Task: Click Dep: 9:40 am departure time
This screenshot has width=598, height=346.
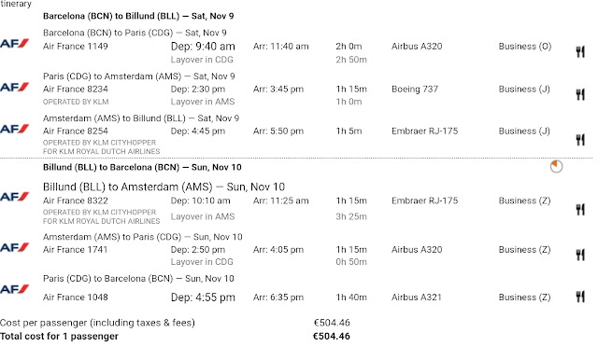Action: [x=203, y=47]
